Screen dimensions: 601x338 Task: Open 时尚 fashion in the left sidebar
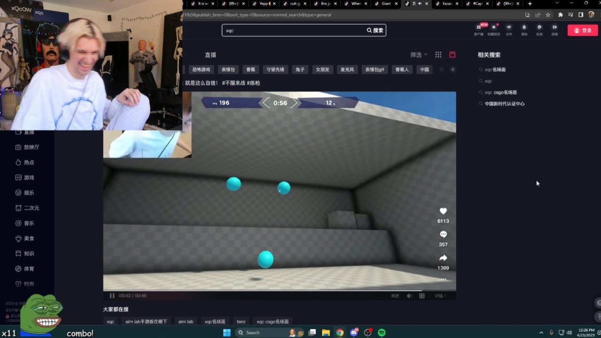(24, 284)
